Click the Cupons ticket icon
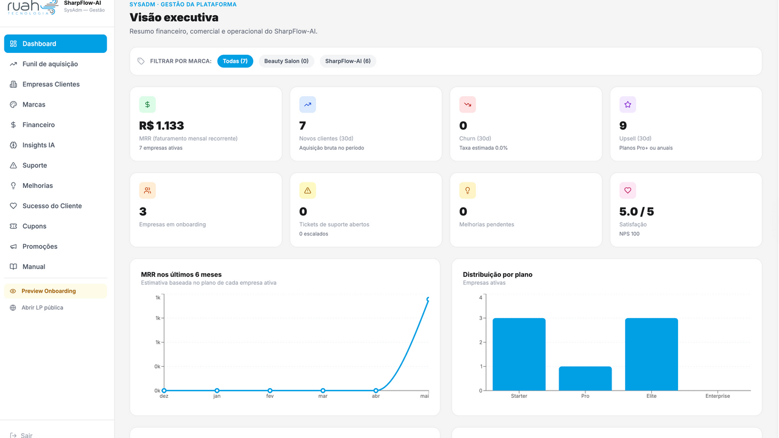The height and width of the screenshot is (438, 779). coord(13,226)
